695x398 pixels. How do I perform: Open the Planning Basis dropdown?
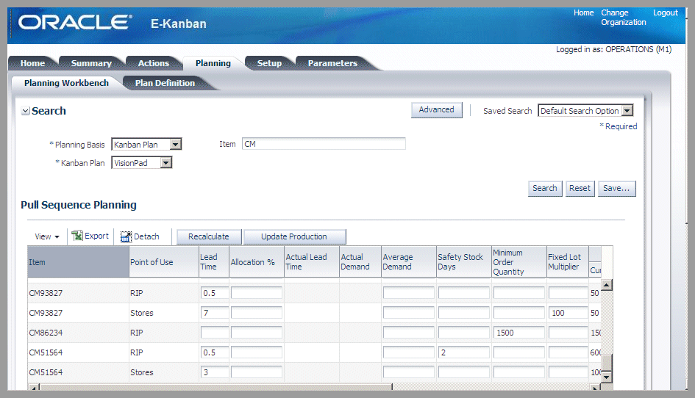[176, 145]
